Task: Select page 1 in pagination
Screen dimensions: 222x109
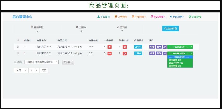Action: click(x=31, y=71)
